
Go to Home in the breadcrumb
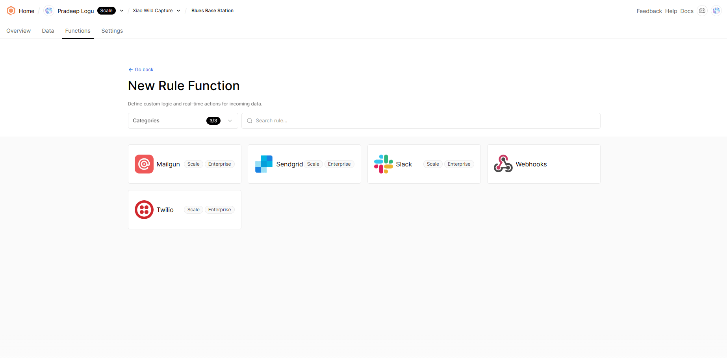[26, 11]
